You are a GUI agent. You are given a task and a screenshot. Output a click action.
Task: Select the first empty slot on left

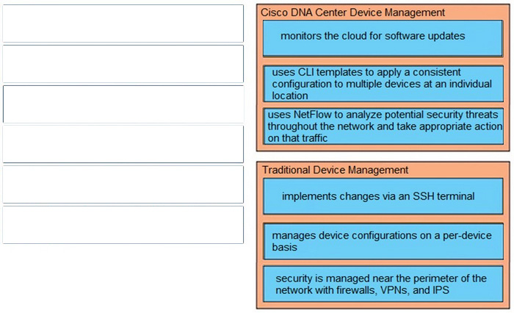click(123, 24)
